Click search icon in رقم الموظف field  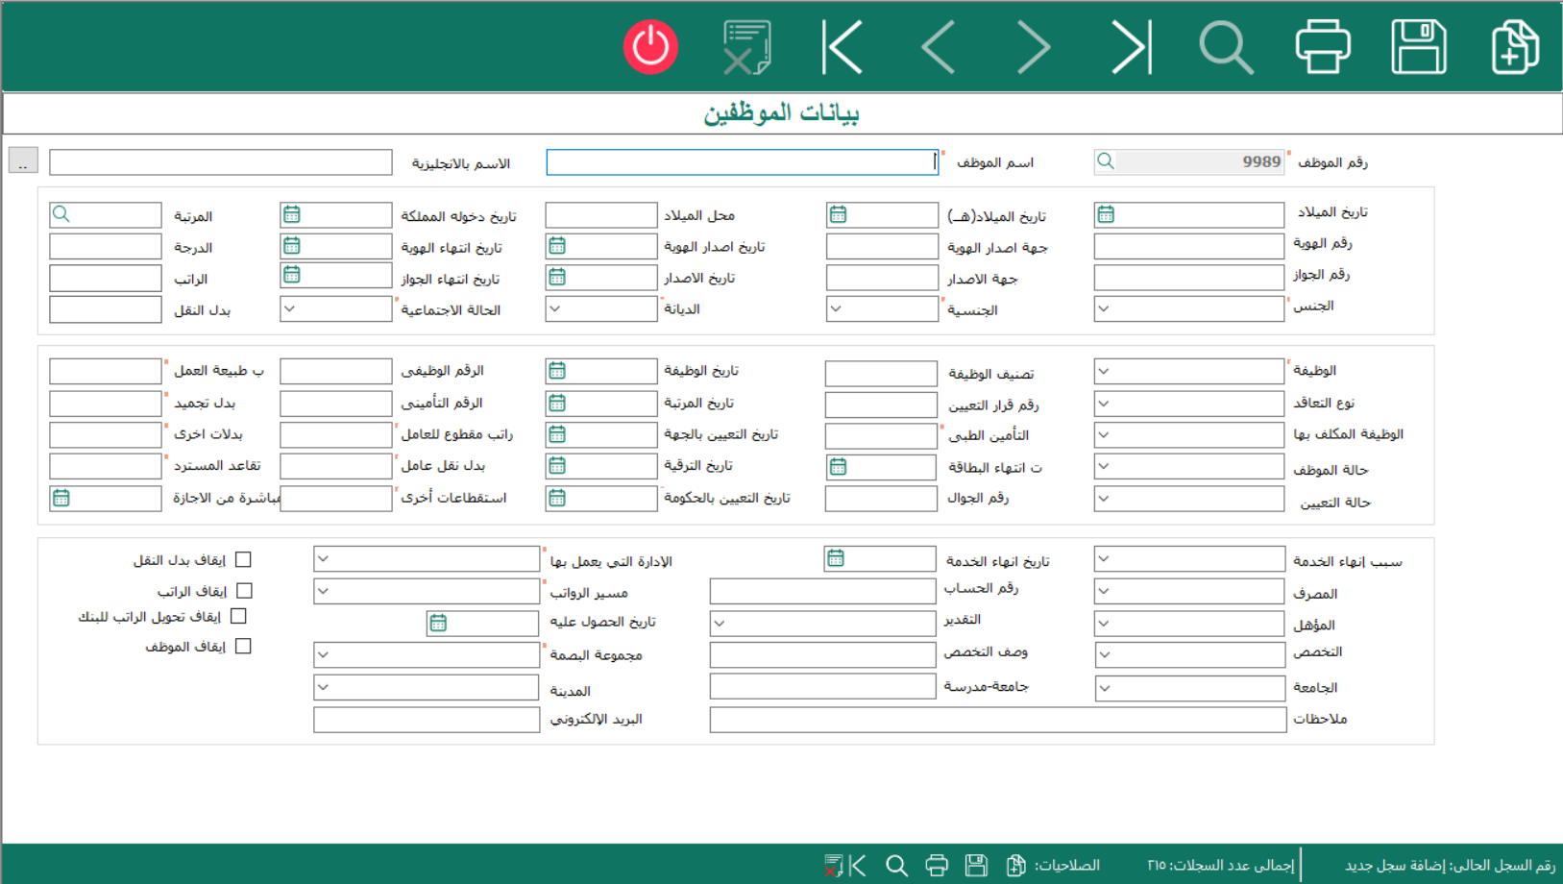(x=1106, y=161)
